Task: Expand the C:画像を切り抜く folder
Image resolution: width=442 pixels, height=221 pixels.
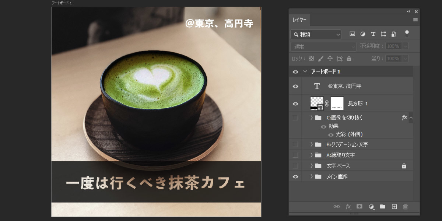Action: [312, 117]
